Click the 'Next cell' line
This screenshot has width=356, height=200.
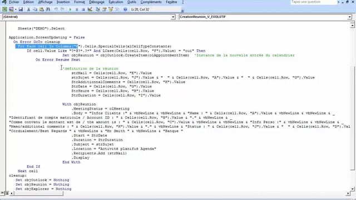[x=28, y=171]
